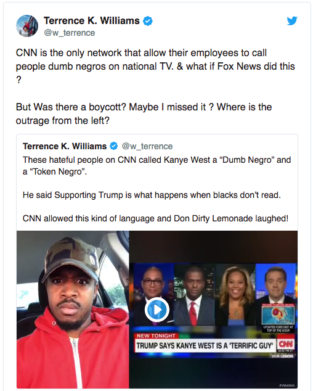
Task: Click the 'Don Dirty Lemonade laughed' line
Action: 155,218
